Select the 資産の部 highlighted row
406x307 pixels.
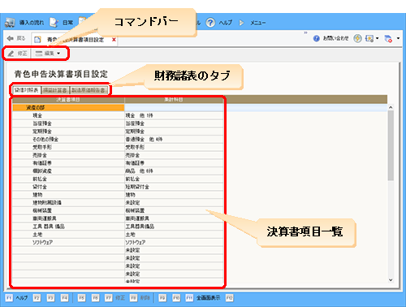pos(68,108)
